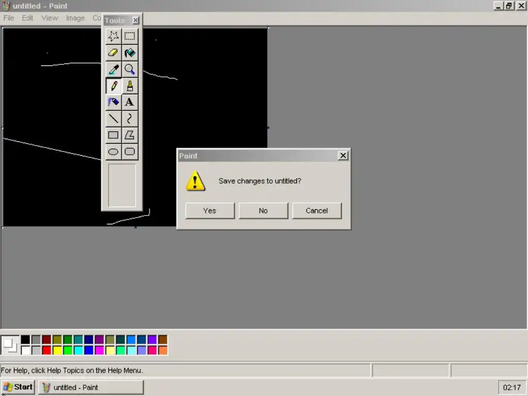Click 'Save changes to untitled?' text

coord(260,181)
